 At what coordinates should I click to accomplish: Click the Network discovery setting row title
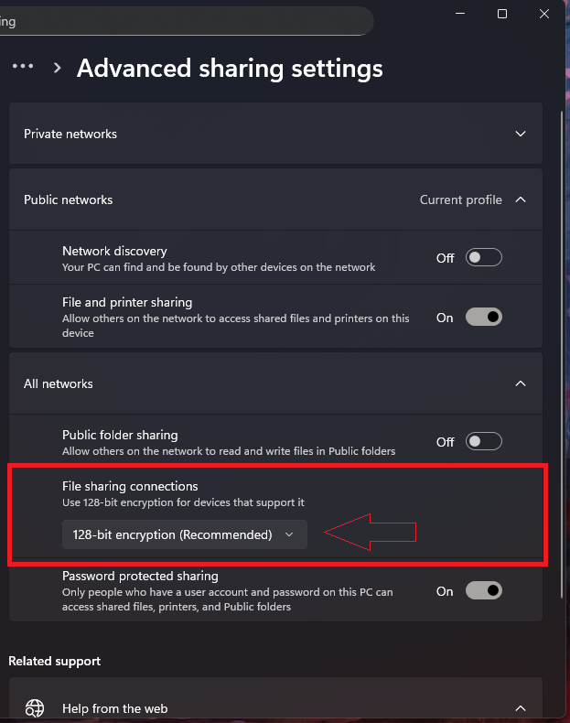pyautogui.click(x=114, y=251)
